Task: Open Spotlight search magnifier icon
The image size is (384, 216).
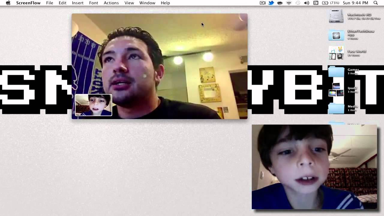Action: [376, 3]
